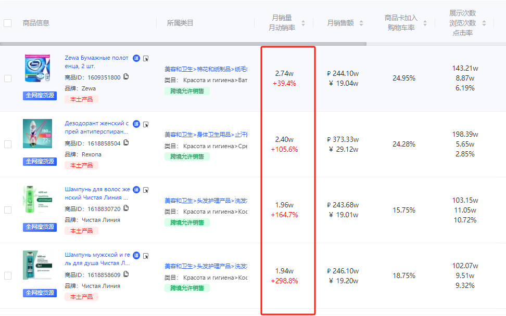Open Zewa product in new window icon
The height and width of the screenshot is (316, 506).
(x=146, y=59)
